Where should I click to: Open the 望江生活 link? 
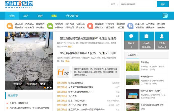(x=99, y=24)
